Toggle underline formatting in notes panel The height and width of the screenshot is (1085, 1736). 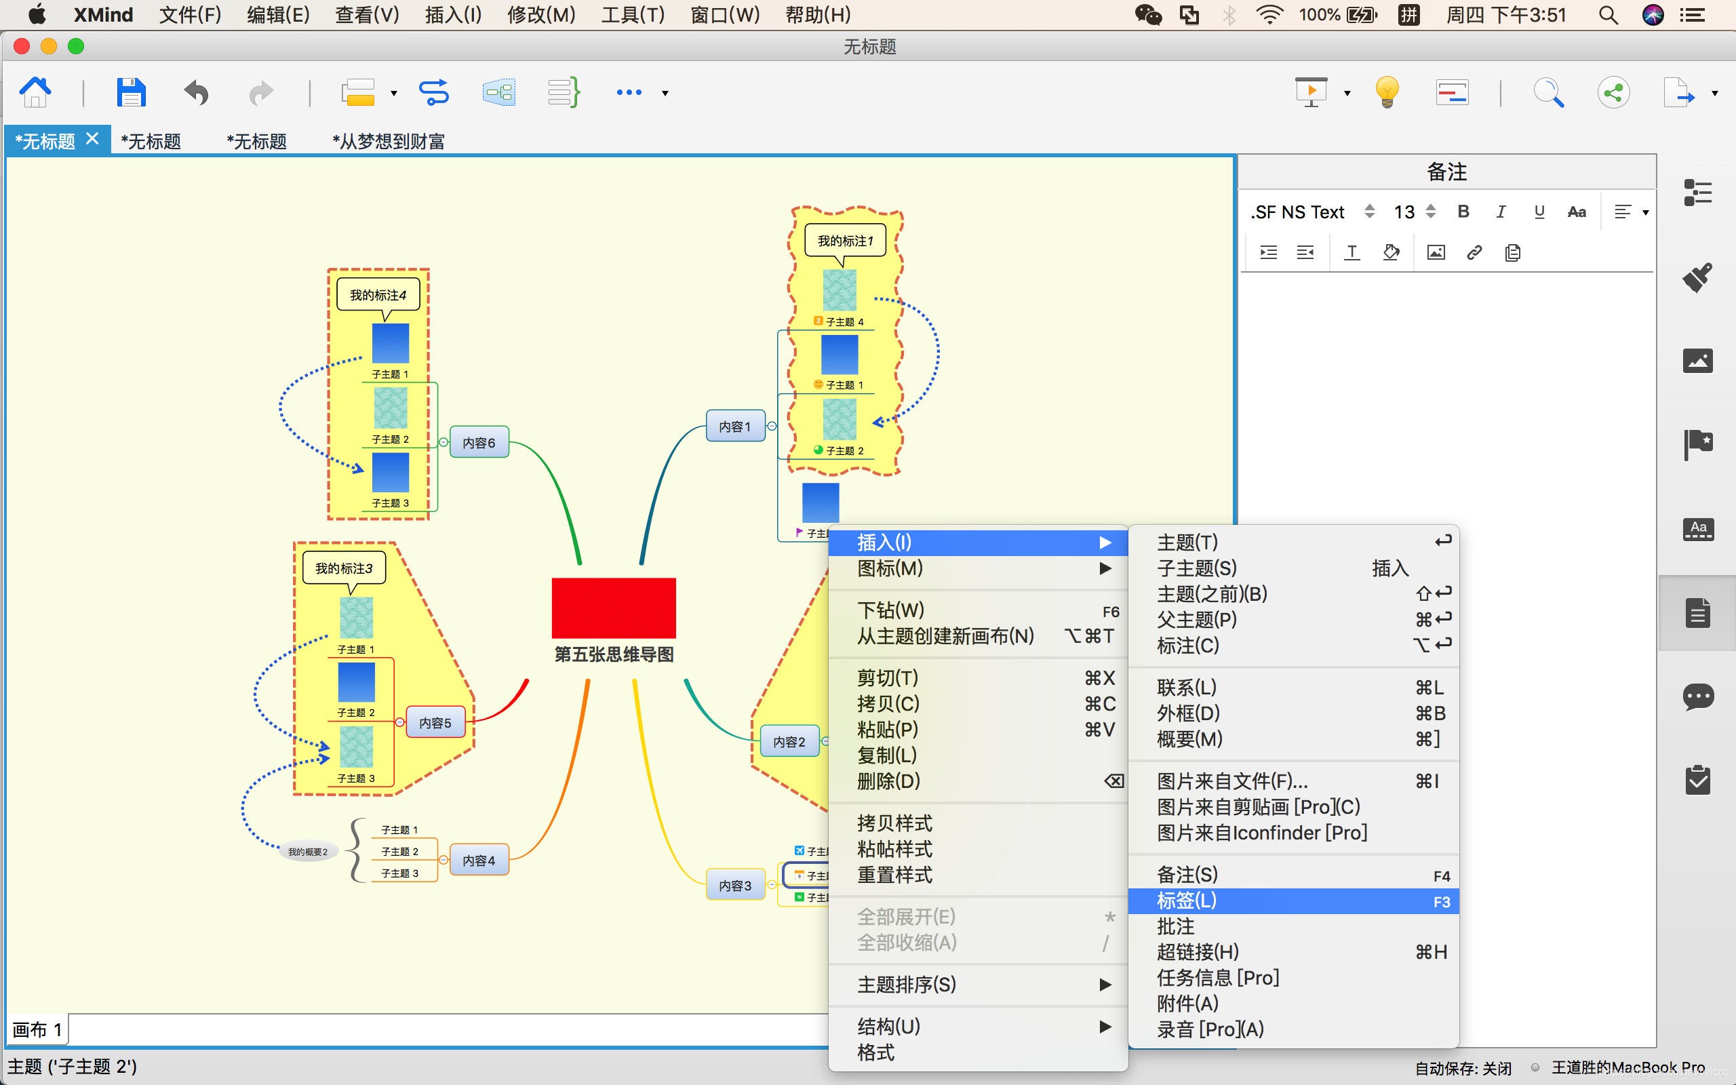coord(1539,212)
